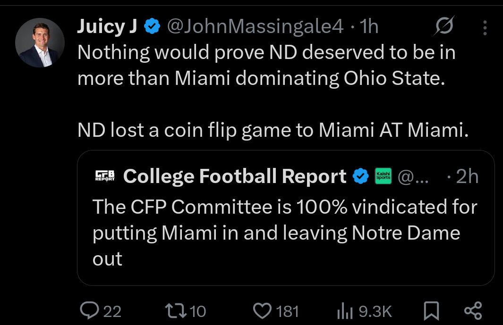Click the reply comment bubble icon
The height and width of the screenshot is (325, 503).
[x=88, y=310]
